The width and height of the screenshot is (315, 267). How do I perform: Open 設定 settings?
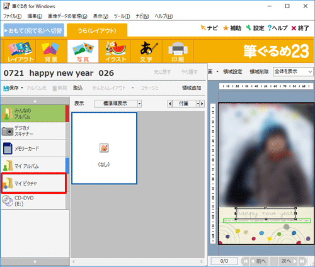[x=255, y=28]
